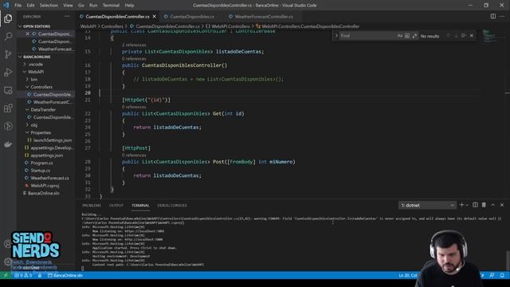Open the terminal selector dropdown '1: dotnet'
The height and width of the screenshot is (287, 510).
pyautogui.click(x=427, y=206)
